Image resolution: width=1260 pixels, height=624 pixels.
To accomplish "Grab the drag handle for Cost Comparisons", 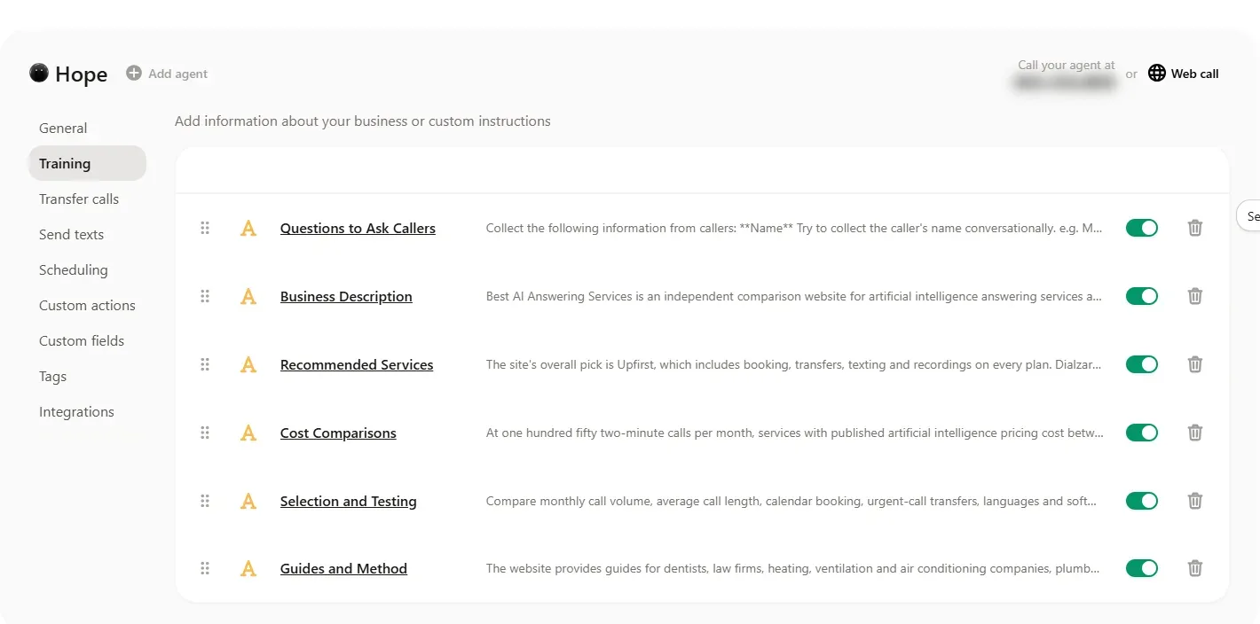I will point(205,433).
